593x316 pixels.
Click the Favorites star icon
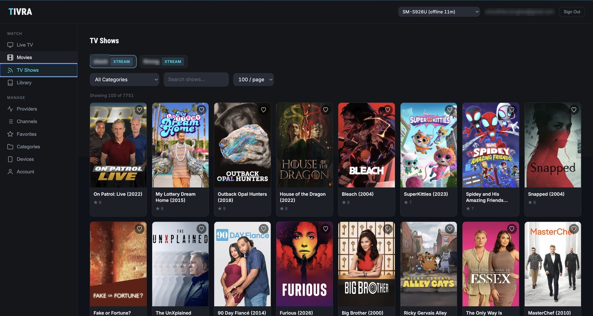pos(10,134)
